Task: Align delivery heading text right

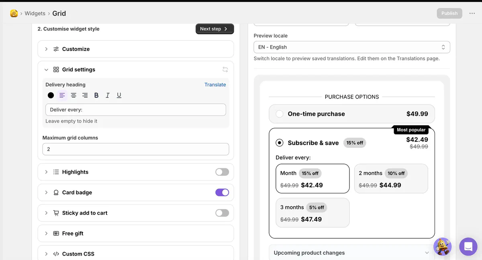Action: (85, 95)
